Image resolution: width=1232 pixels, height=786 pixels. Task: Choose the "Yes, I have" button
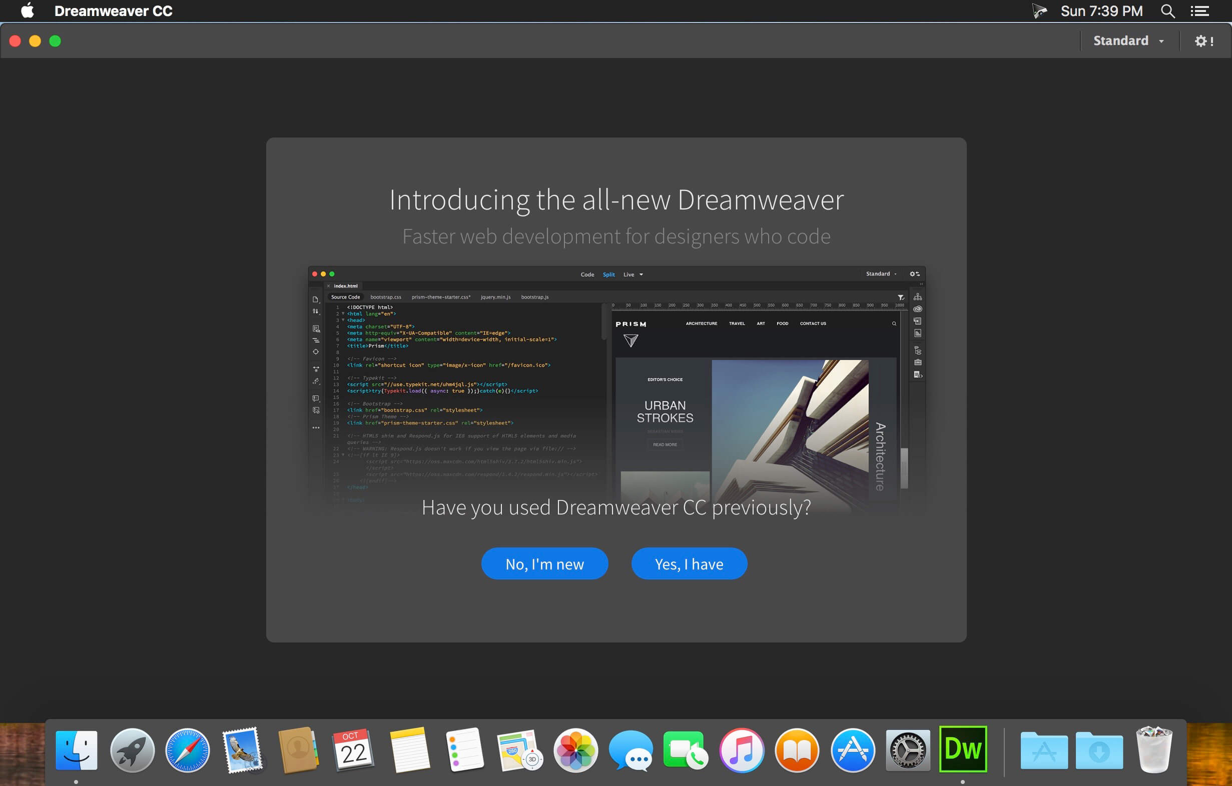pos(689,563)
